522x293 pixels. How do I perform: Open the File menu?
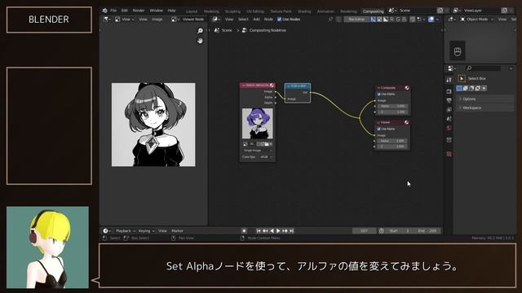click(x=113, y=11)
